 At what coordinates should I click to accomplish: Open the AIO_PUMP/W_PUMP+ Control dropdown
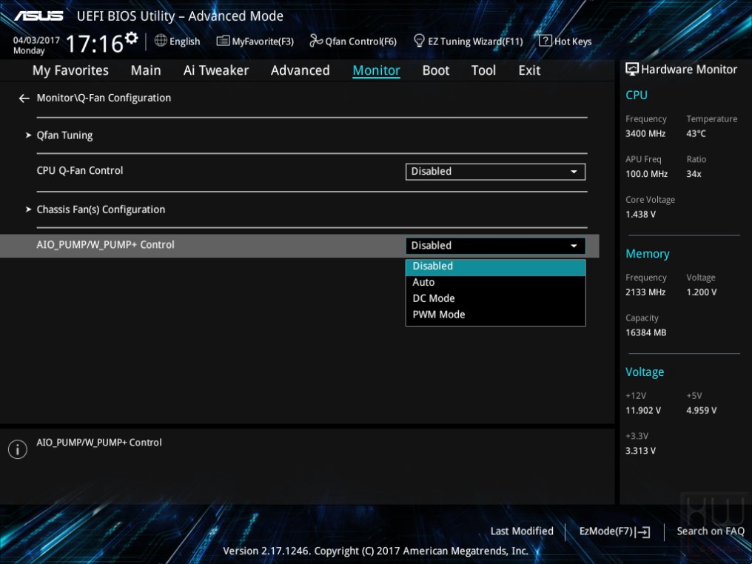coord(495,246)
